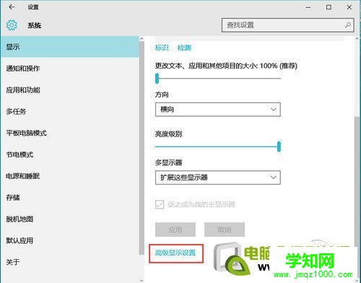Minimize the Settings window
The image size is (361, 283).
[308, 7]
